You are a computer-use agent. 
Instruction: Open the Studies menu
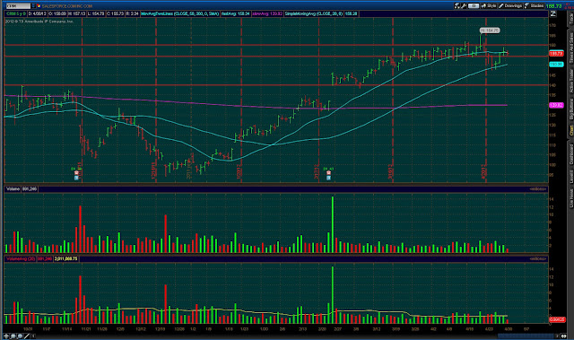pyautogui.click(x=535, y=6)
